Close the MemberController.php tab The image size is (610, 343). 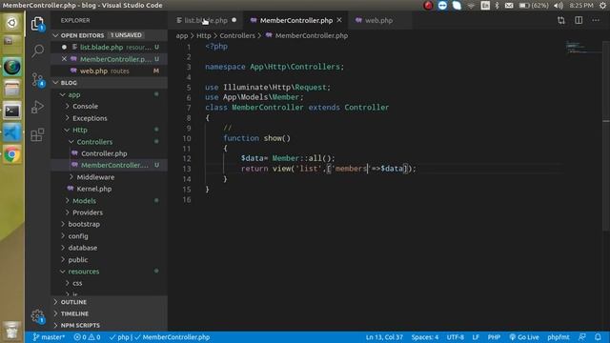click(x=339, y=20)
